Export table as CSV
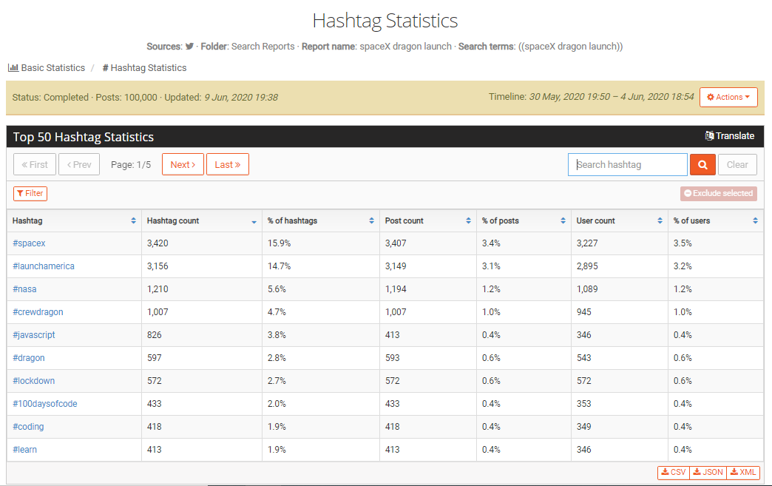Image resolution: width=772 pixels, height=486 pixels. 674,472
